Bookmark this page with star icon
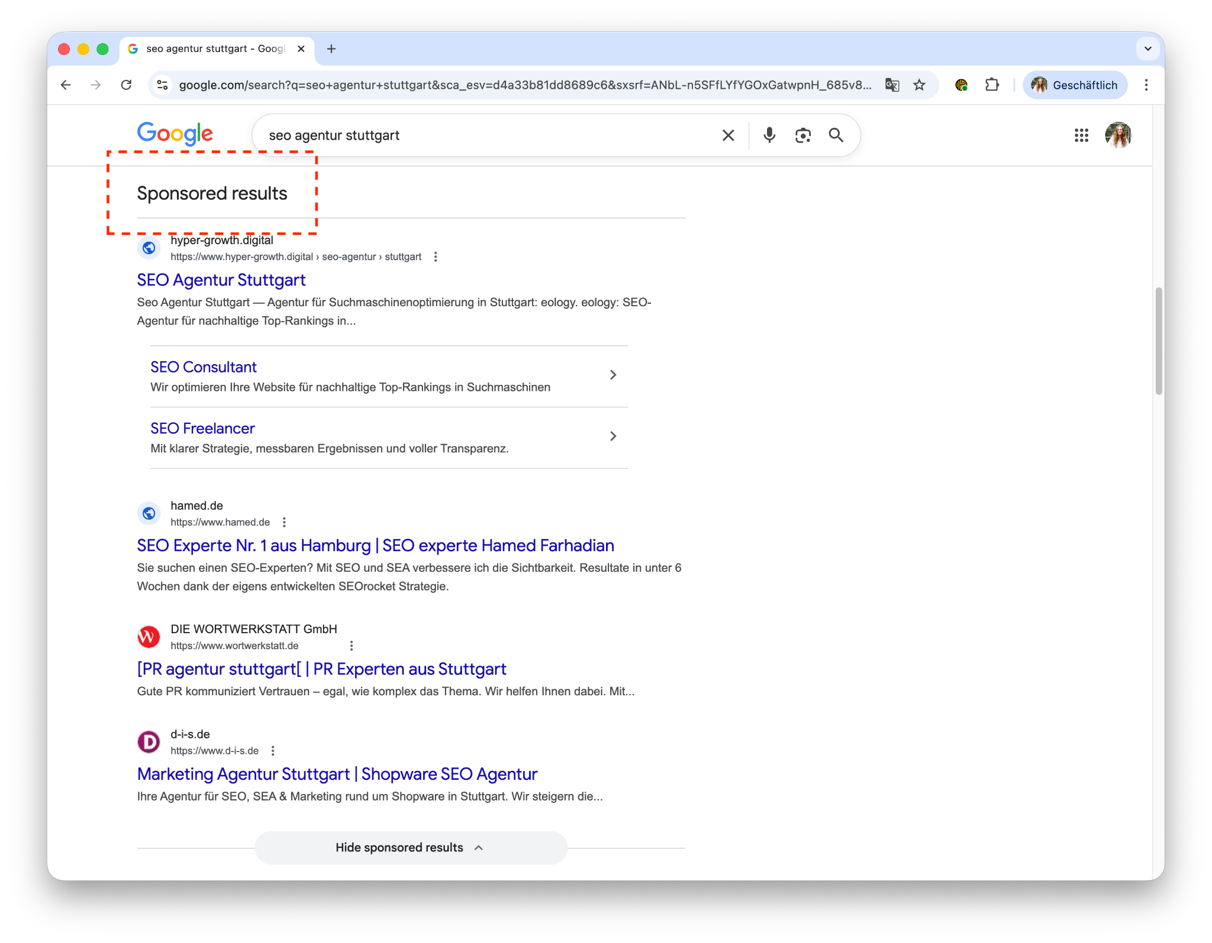The width and height of the screenshot is (1212, 943). tap(919, 85)
